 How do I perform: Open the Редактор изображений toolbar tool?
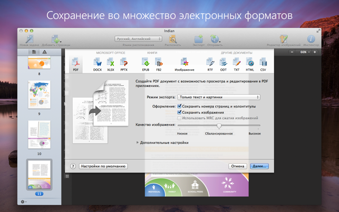[x=284, y=40]
